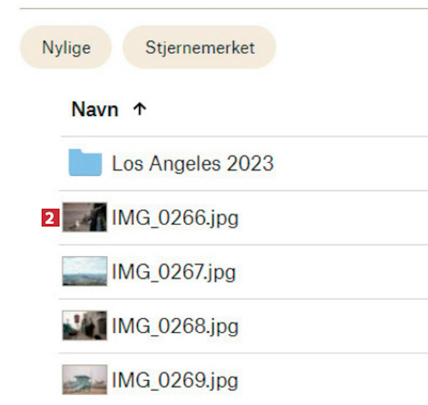Select the whole Los Angeles 2023 row
The height and width of the screenshot is (405, 428).
(x=342, y=163)
